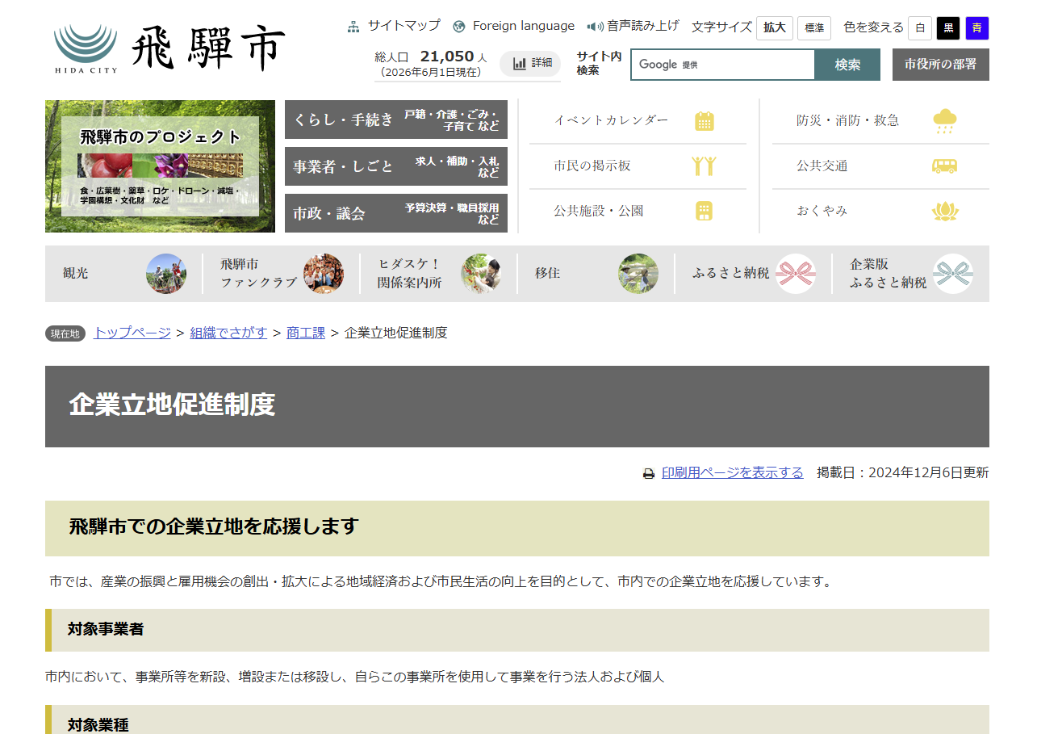
Task: Click the 飛騨市ファンクラブ circular photo
Action: (324, 274)
